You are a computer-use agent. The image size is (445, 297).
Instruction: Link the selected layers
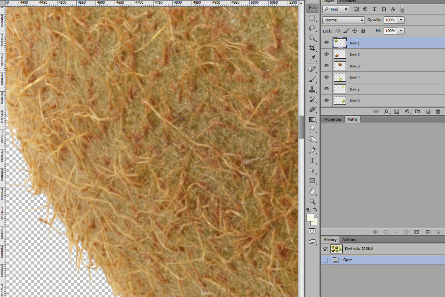(x=376, y=111)
